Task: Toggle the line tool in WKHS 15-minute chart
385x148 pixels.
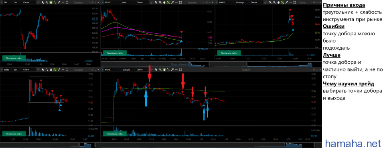Action: (x=282, y=2)
